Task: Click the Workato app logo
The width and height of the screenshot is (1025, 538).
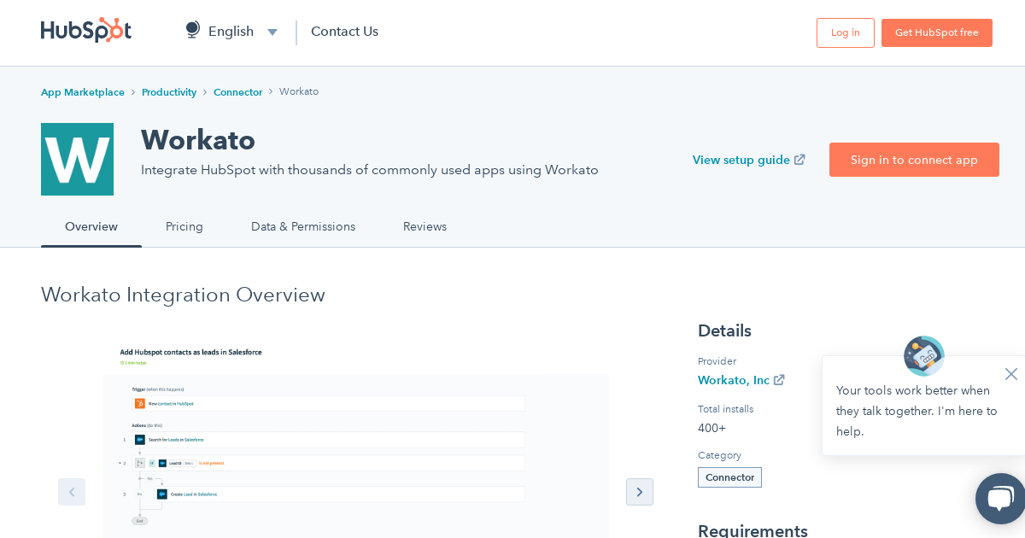Action: click(77, 160)
